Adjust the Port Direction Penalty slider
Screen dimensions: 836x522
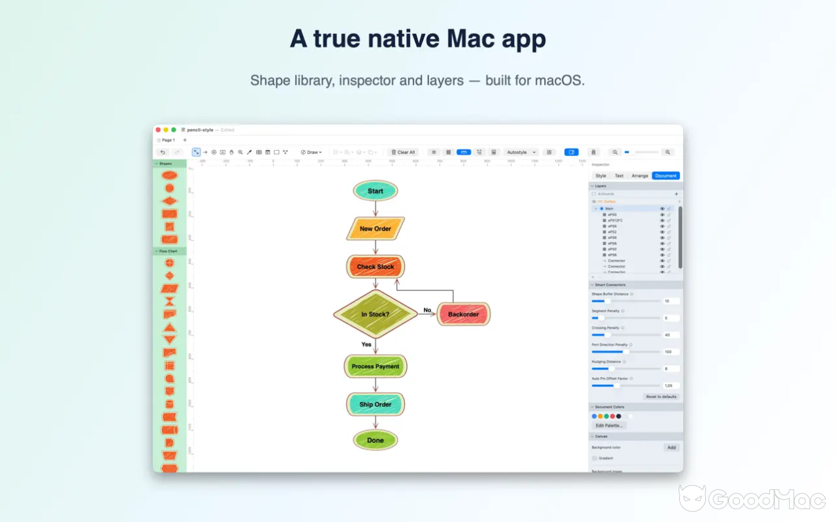coord(626,352)
